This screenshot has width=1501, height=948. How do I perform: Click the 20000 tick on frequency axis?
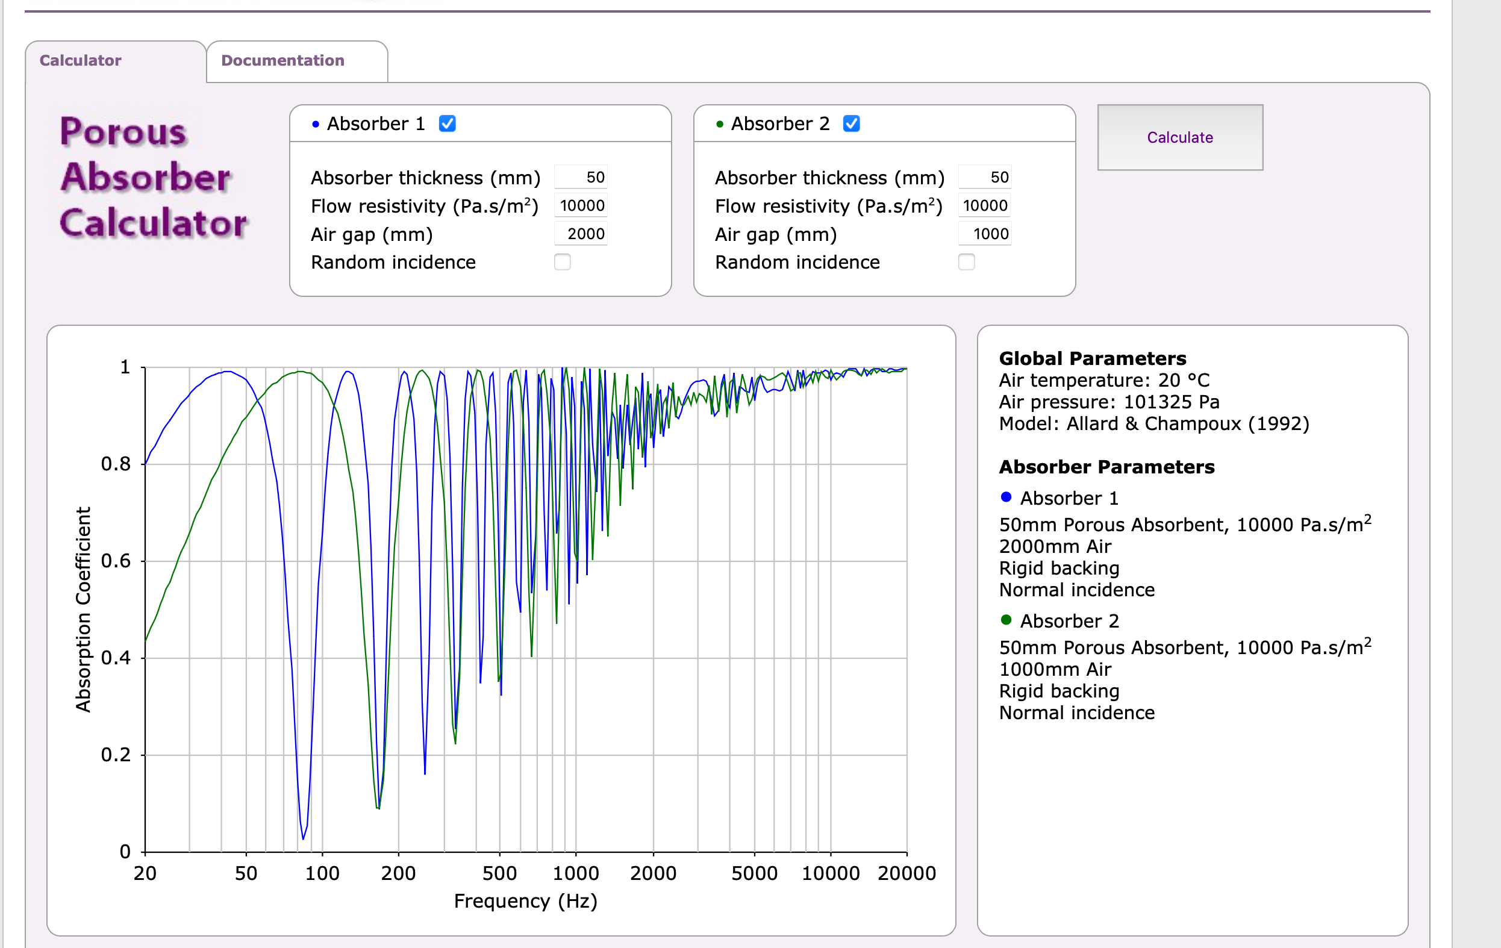pos(907,873)
